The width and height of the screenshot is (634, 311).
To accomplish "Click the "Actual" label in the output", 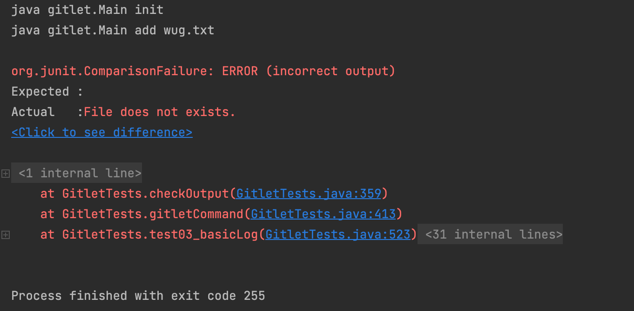I will tap(33, 112).
